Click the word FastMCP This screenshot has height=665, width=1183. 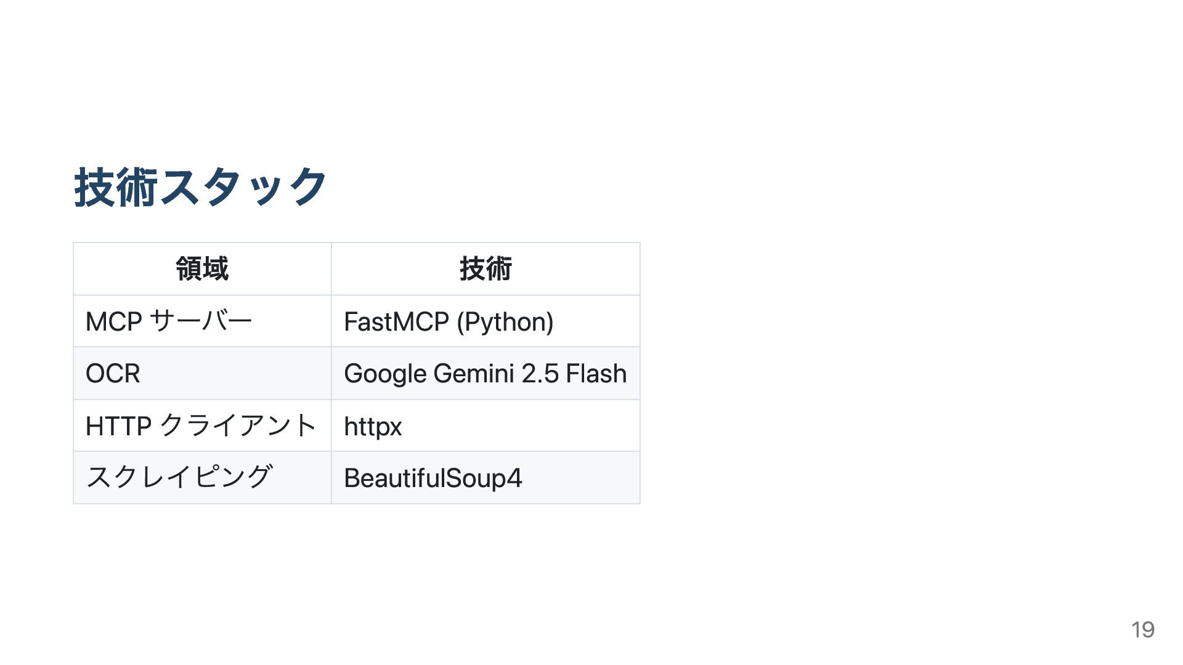tap(396, 321)
